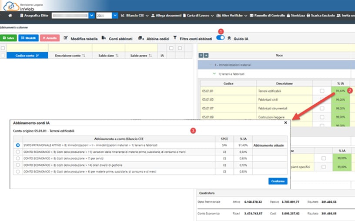Screen dimensions: 355x221
Task: Click the Descrizione conto filter field
Action: pos(70,48)
